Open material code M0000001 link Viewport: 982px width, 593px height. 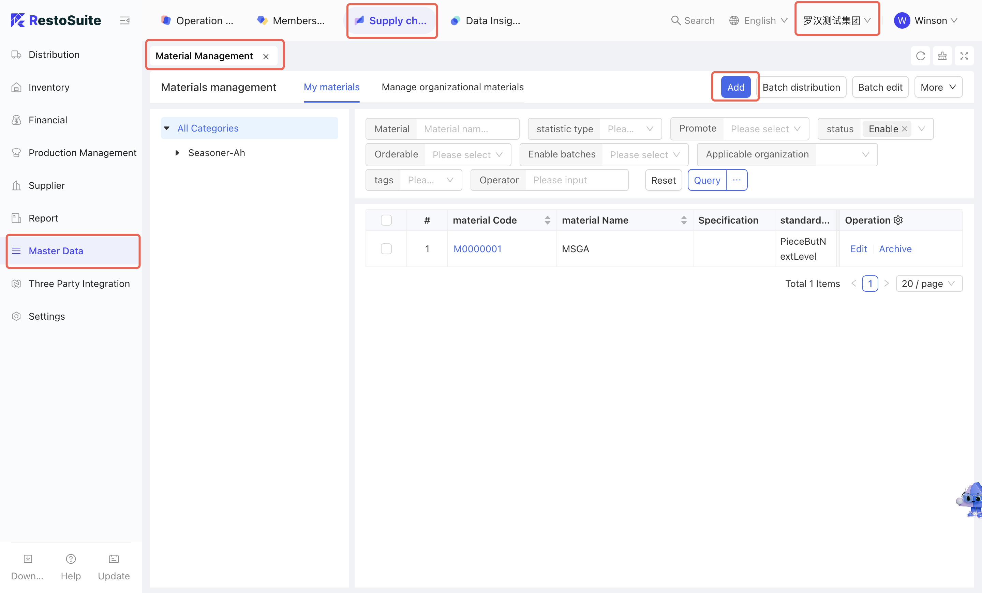[x=477, y=249]
